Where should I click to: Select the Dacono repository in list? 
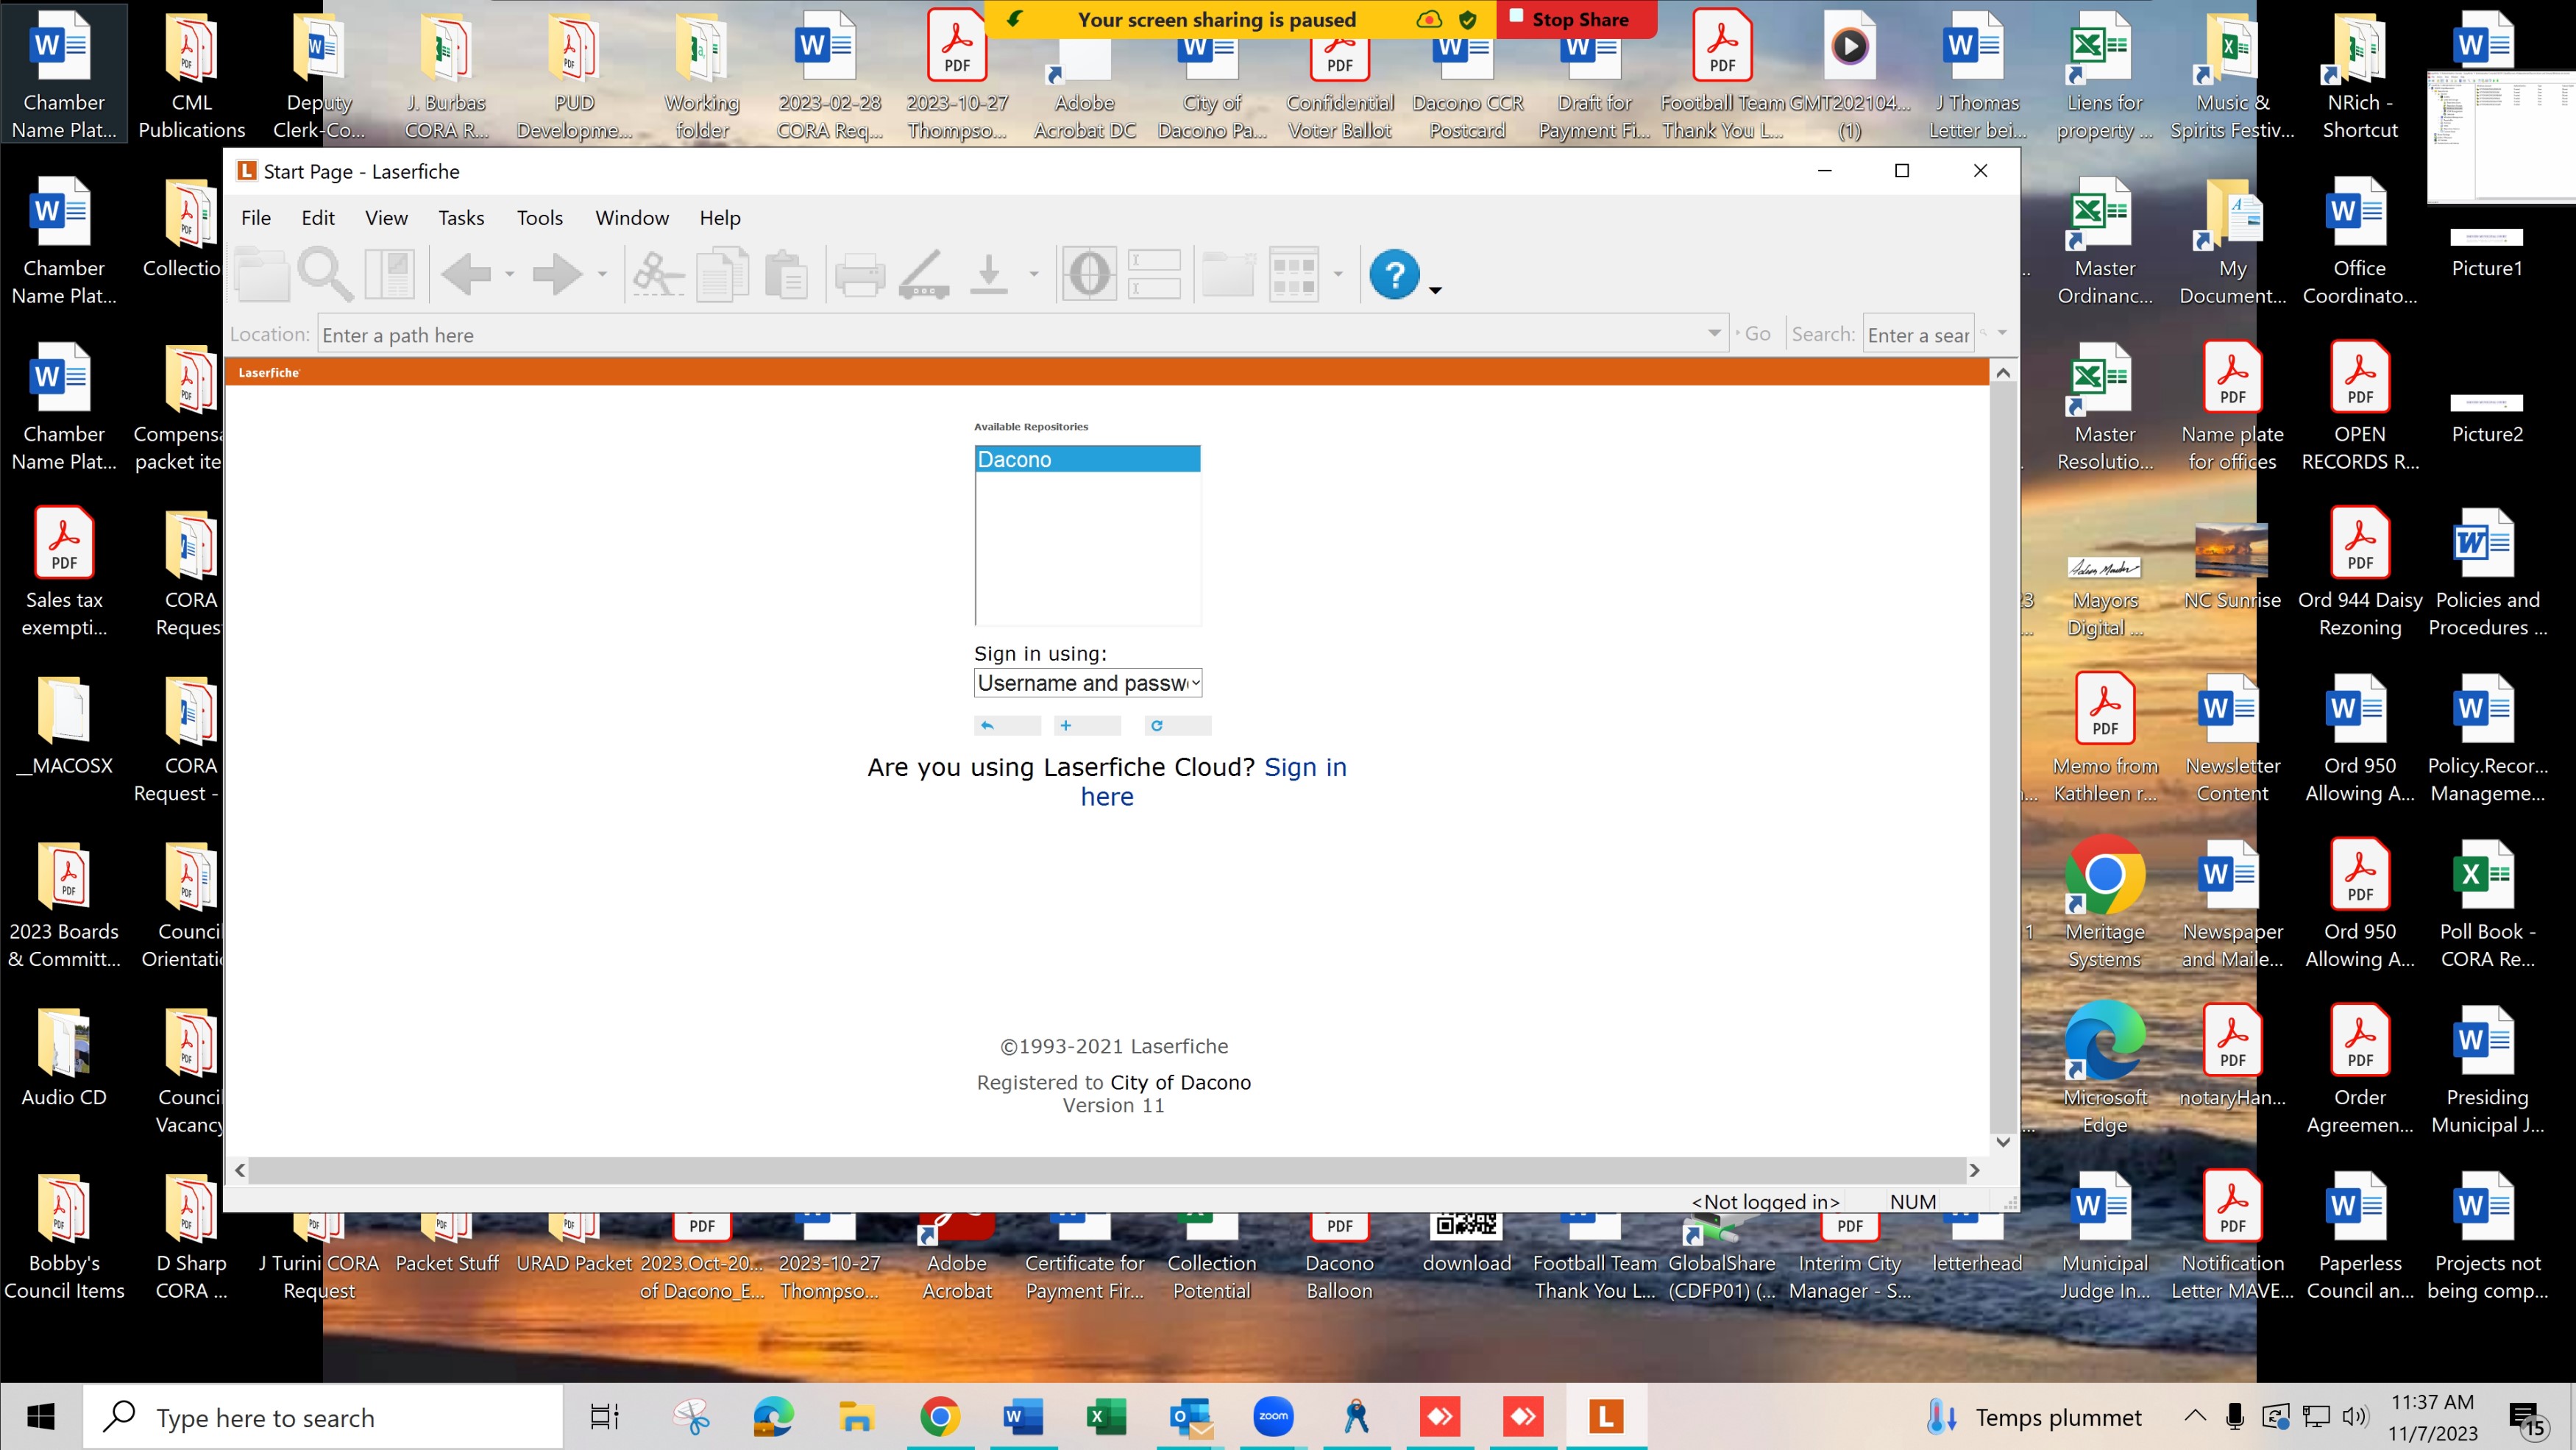tap(1086, 459)
